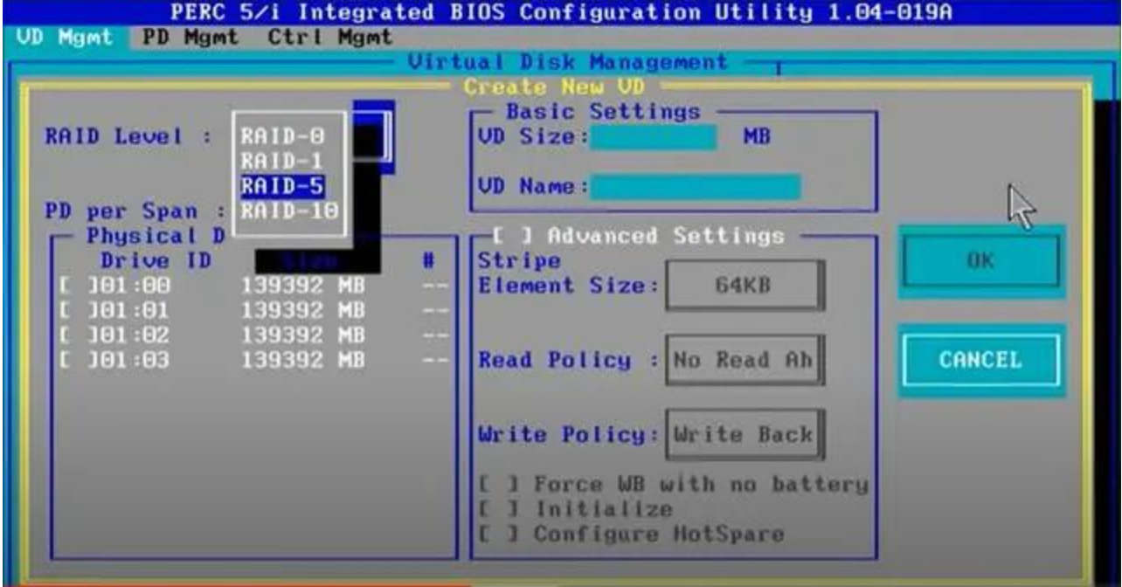Click the 139392 MB size of drive 01:00
This screenshot has height=587, width=1122.
coord(303,286)
